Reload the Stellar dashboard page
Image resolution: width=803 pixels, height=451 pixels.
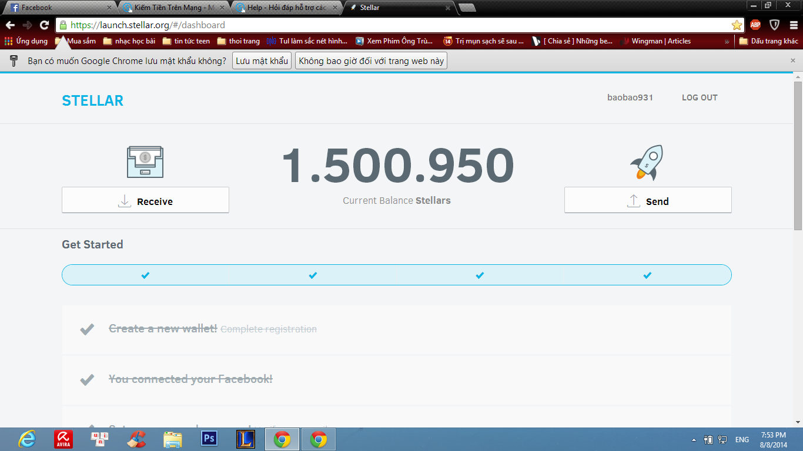coord(44,25)
